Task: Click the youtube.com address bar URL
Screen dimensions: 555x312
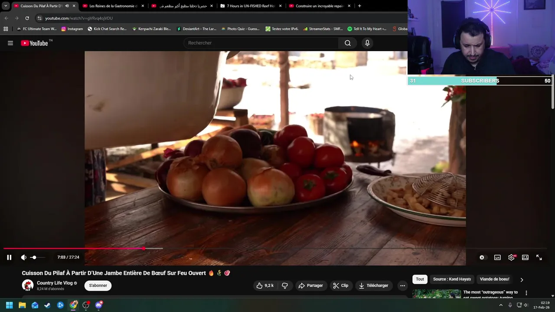Action: [x=79, y=18]
